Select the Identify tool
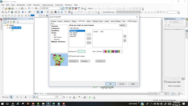 (x=41, y=12)
